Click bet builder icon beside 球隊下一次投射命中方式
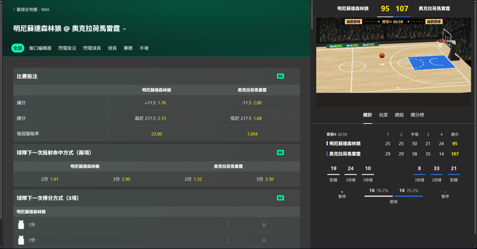The image size is (477, 249). coord(280,152)
